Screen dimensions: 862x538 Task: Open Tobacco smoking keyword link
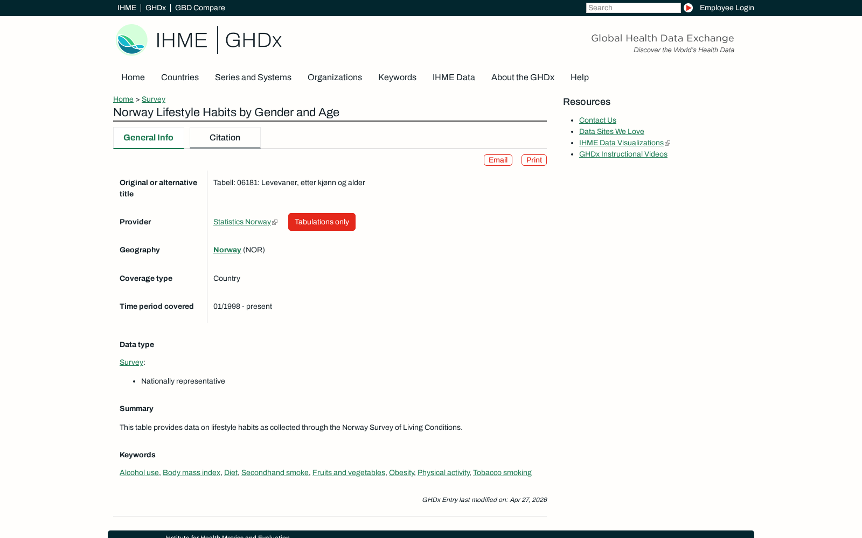[502, 473]
